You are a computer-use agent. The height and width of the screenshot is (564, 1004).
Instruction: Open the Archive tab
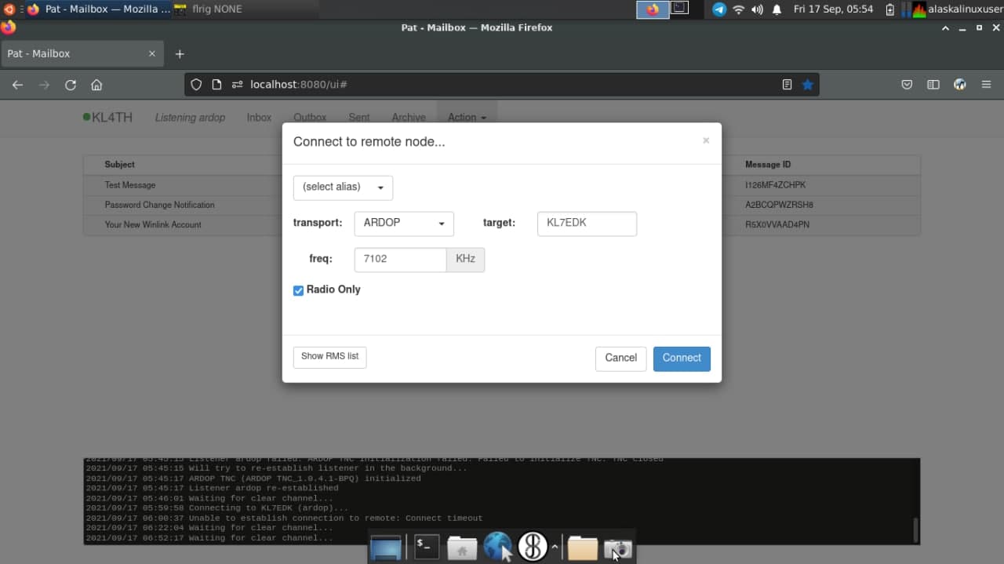tap(409, 118)
